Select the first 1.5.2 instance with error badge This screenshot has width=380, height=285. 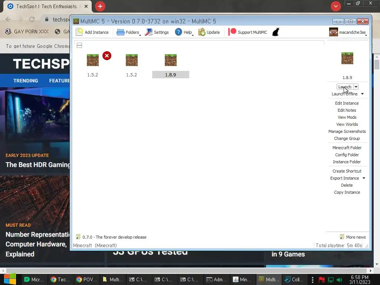coord(92,60)
